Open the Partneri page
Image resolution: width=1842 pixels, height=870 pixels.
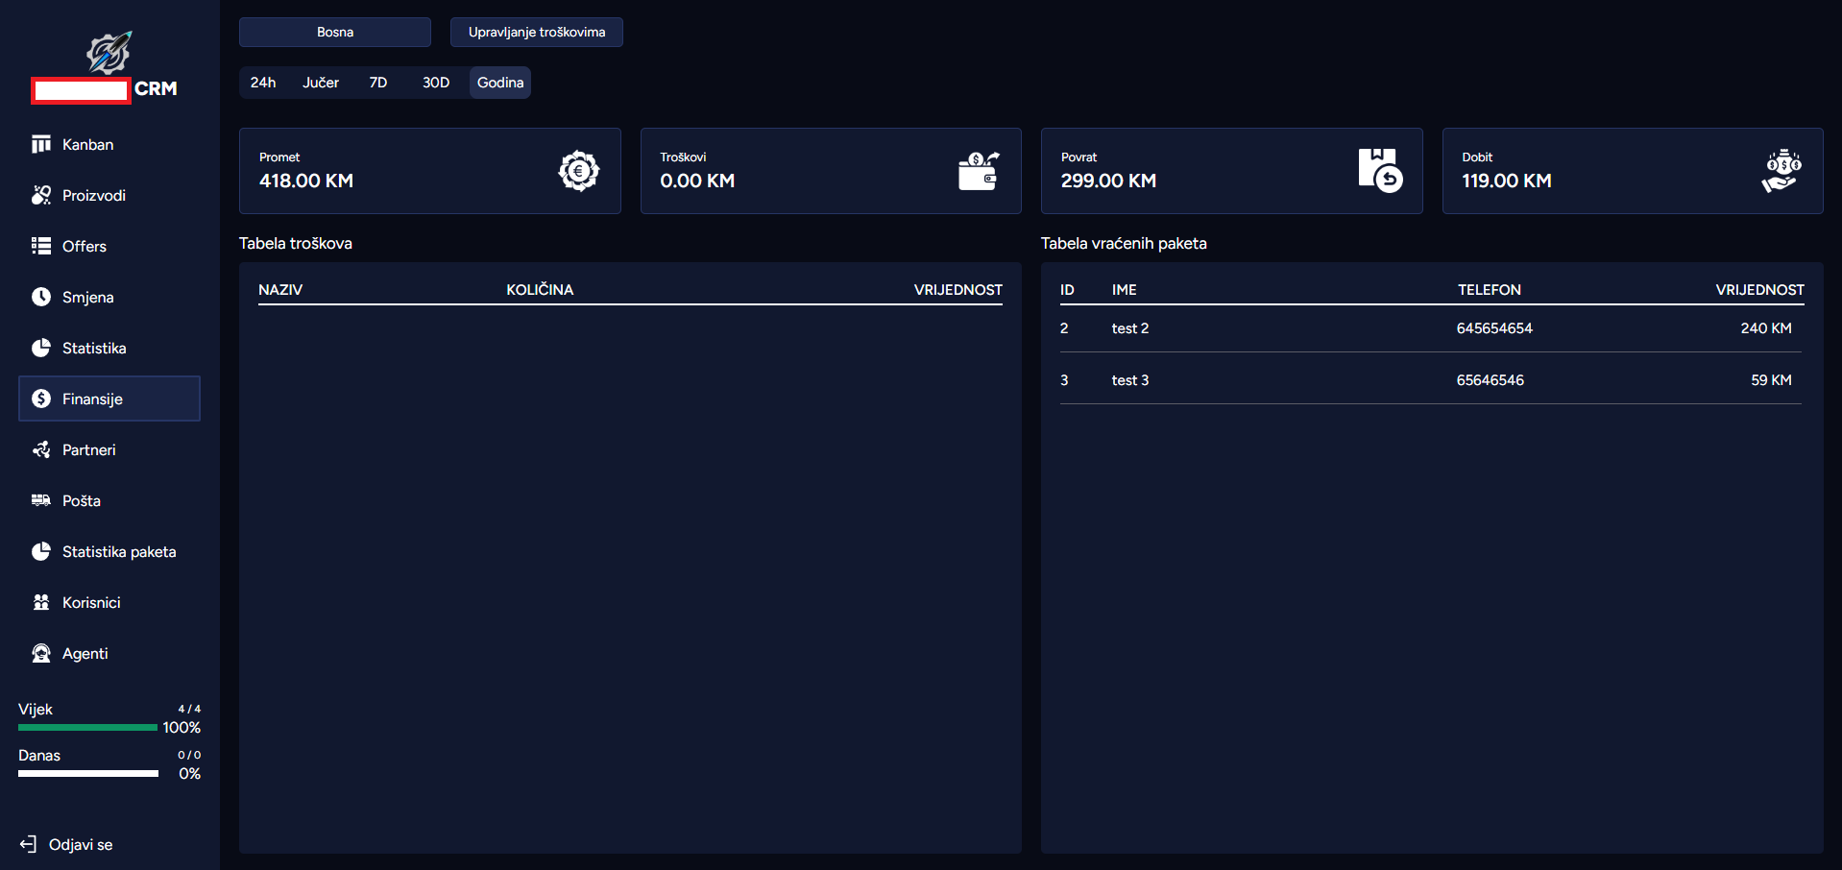109,449
